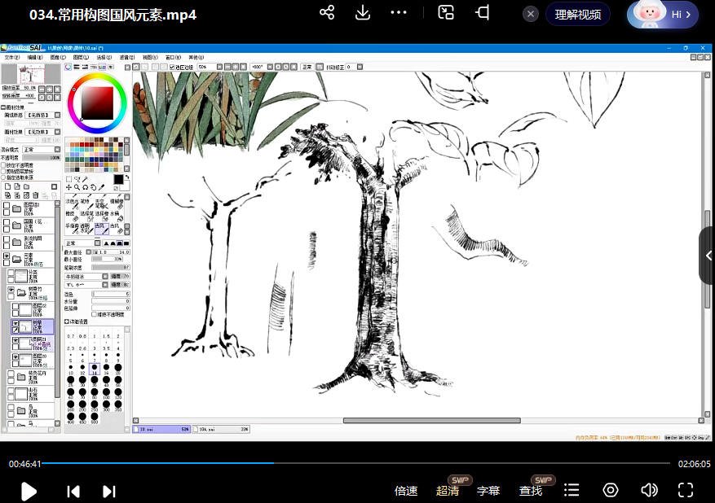
Task: Click the share icon in player header
Action: (327, 13)
